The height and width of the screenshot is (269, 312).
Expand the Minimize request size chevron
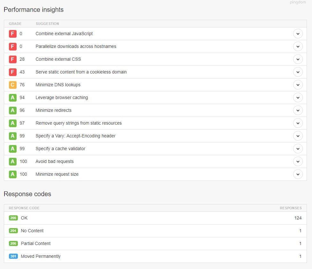[298, 174]
